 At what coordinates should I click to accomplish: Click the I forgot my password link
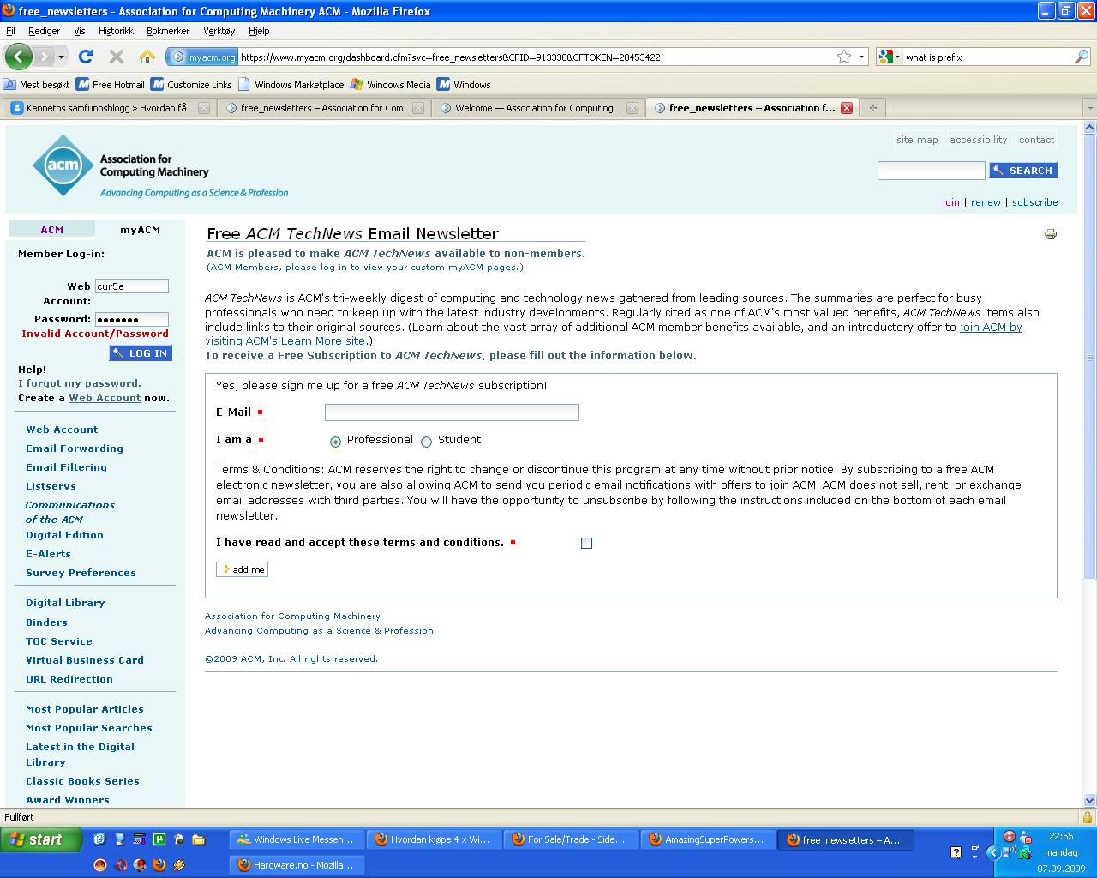(x=80, y=383)
